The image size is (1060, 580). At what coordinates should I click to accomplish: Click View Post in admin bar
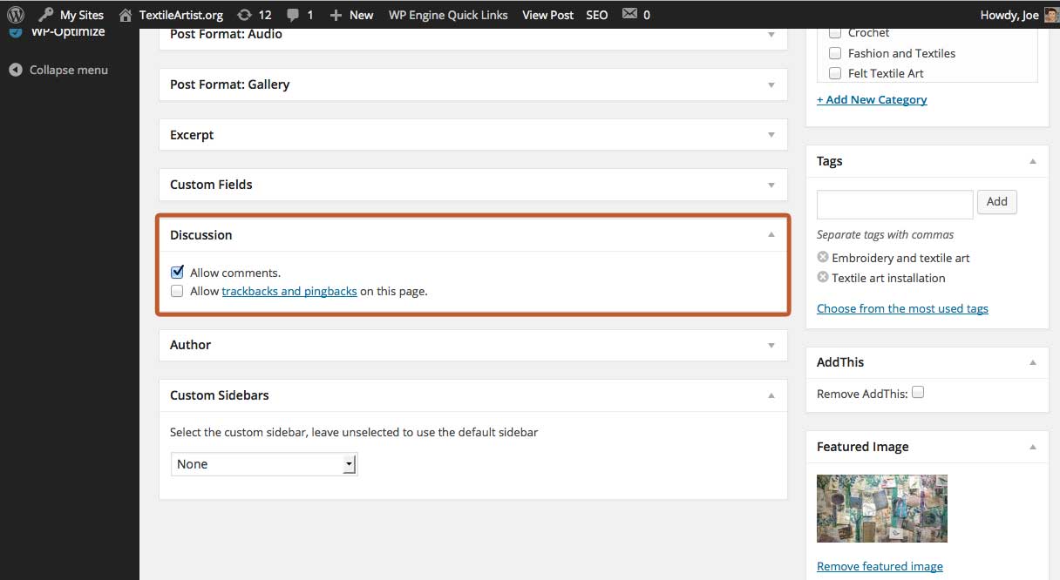coord(547,15)
